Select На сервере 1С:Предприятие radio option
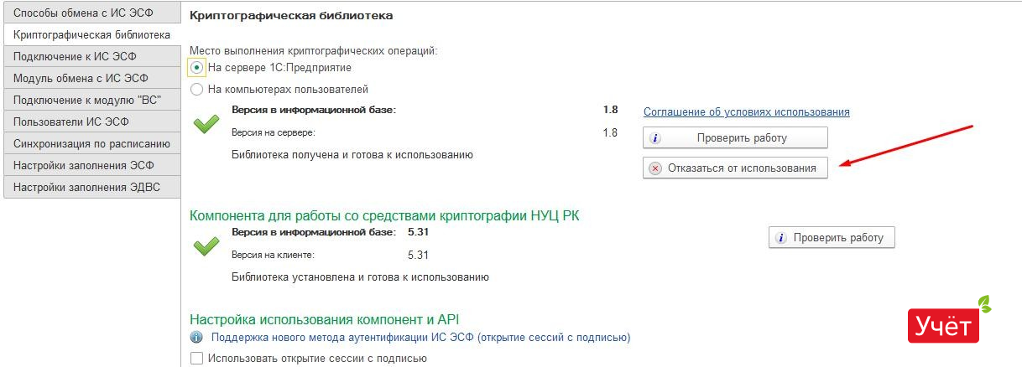Image resolution: width=1022 pixels, height=367 pixels. click(x=197, y=67)
